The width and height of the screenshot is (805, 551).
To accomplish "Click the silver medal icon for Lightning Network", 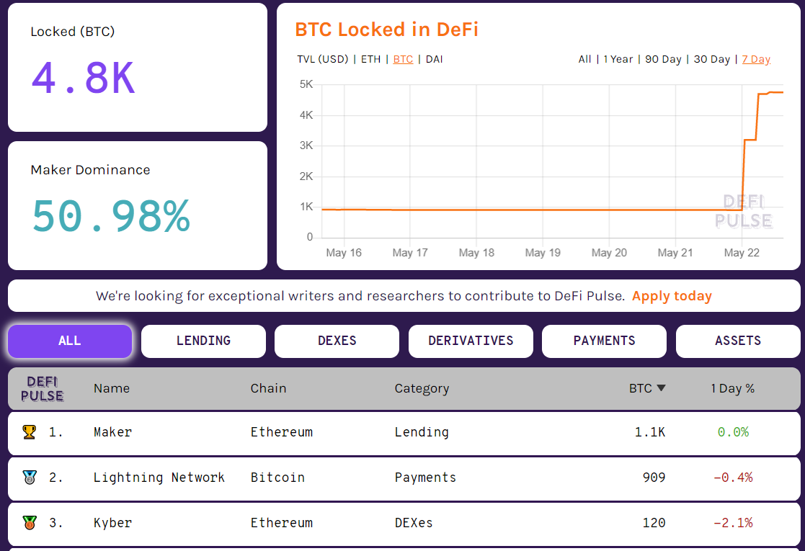I will (29, 478).
